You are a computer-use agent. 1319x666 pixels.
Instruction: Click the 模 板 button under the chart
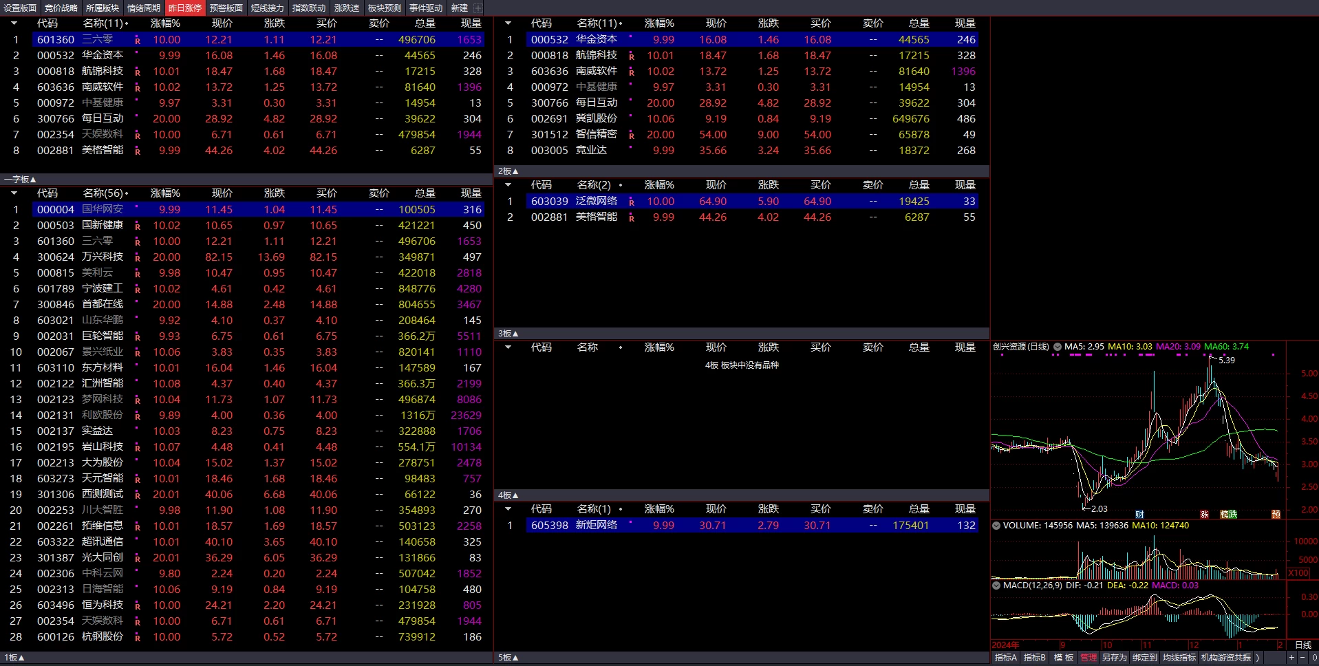[1063, 657]
